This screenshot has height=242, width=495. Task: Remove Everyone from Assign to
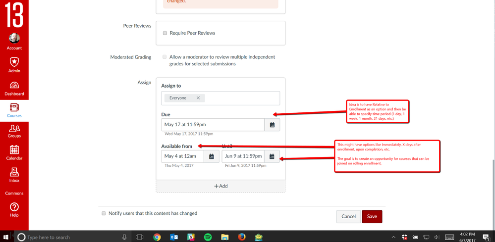click(198, 98)
